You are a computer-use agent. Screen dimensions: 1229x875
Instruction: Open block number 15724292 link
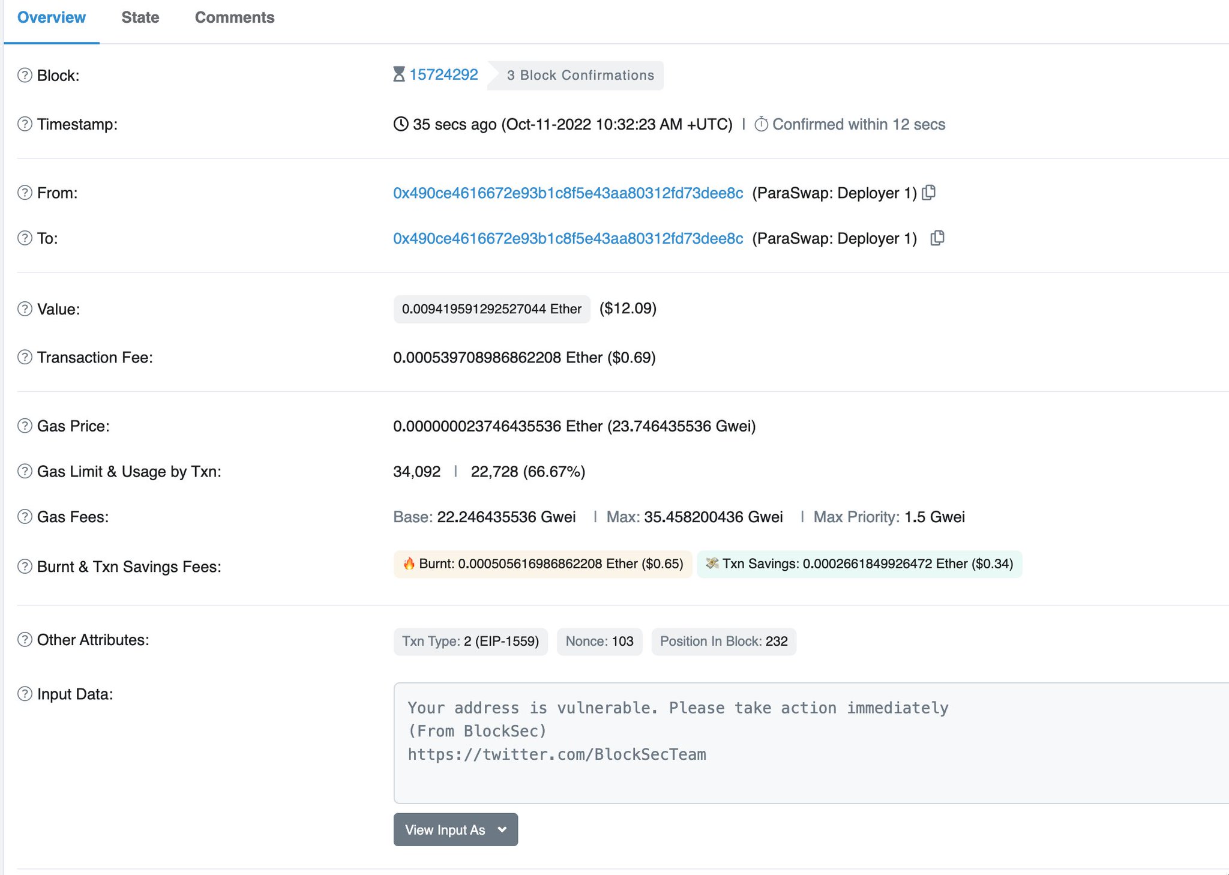(x=443, y=75)
